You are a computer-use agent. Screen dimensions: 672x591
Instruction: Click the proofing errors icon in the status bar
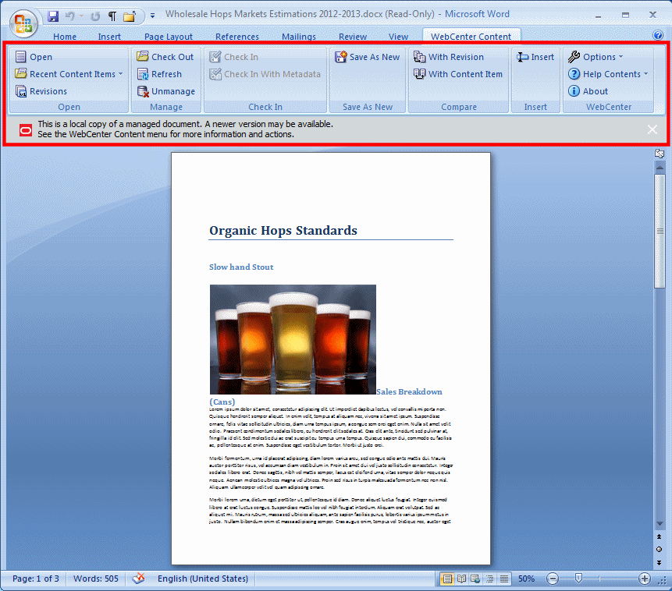138,579
